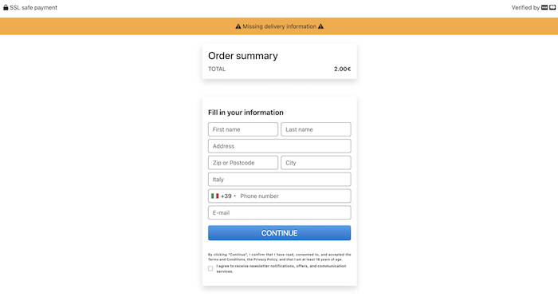Click the Missing delivery information banner
The image size is (558, 297).
click(279, 26)
